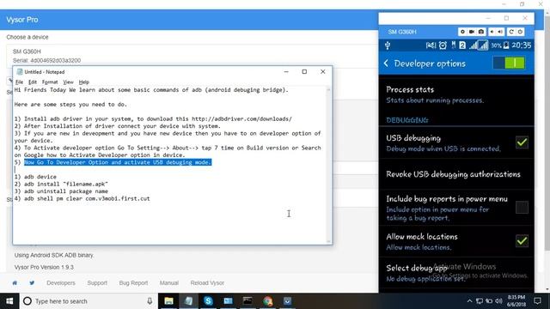Open Windows Start menu
This screenshot has height=309, width=550.
(x=9, y=301)
